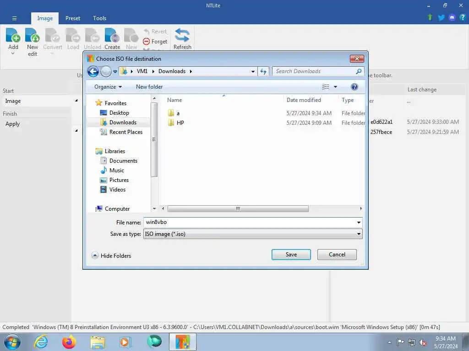Viewport: 469px width, 351px height.
Task: Click the Windows Start orb
Action: (12, 342)
